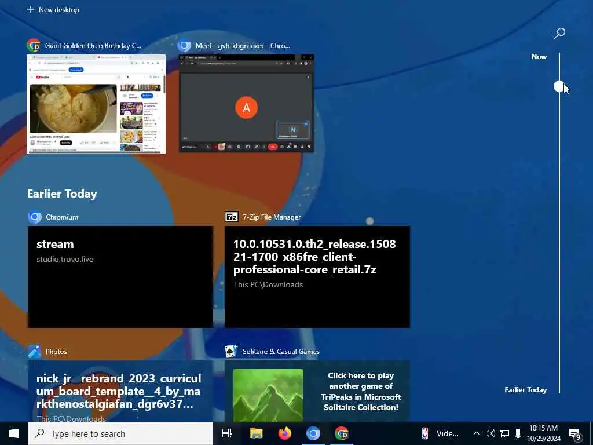Open the Windows Start menu
This screenshot has height=445, width=593.
pos(14,433)
